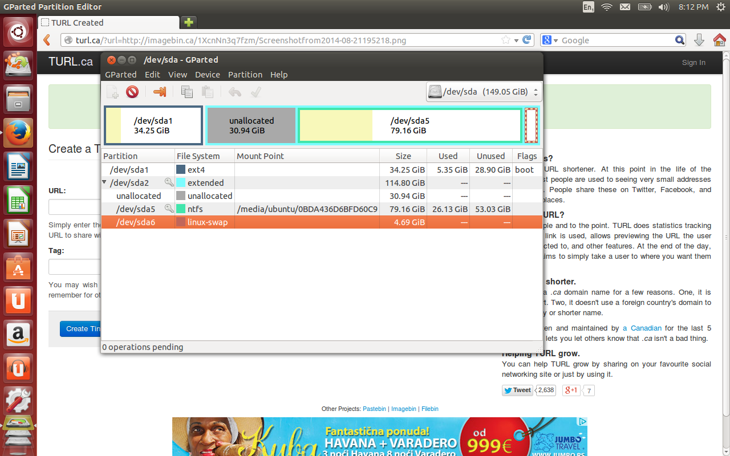Collapse the /dev/sda2 extended partition tree

104,182
